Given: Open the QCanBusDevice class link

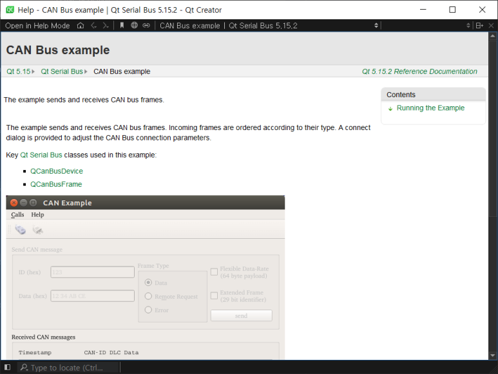Looking at the screenshot, I should [x=57, y=171].
